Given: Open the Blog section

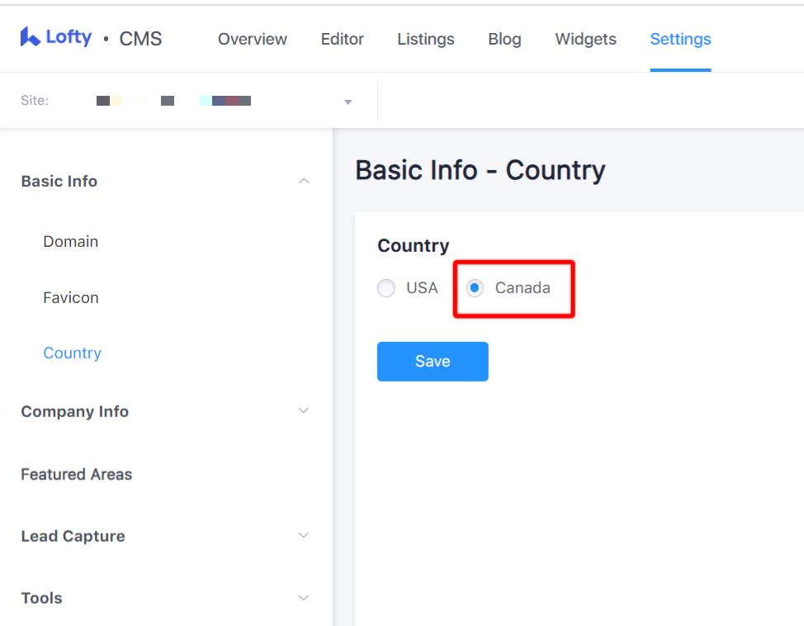Looking at the screenshot, I should [505, 39].
